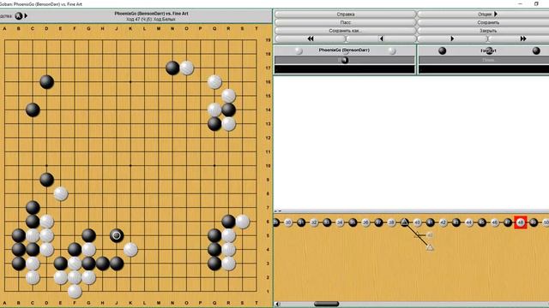Viewport: 549px width, 308px height.
Task: Step forward one move with the single-right arrow
Action: coord(452,38)
